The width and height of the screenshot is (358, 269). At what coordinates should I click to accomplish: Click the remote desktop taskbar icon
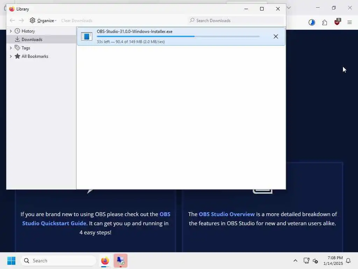click(x=121, y=261)
